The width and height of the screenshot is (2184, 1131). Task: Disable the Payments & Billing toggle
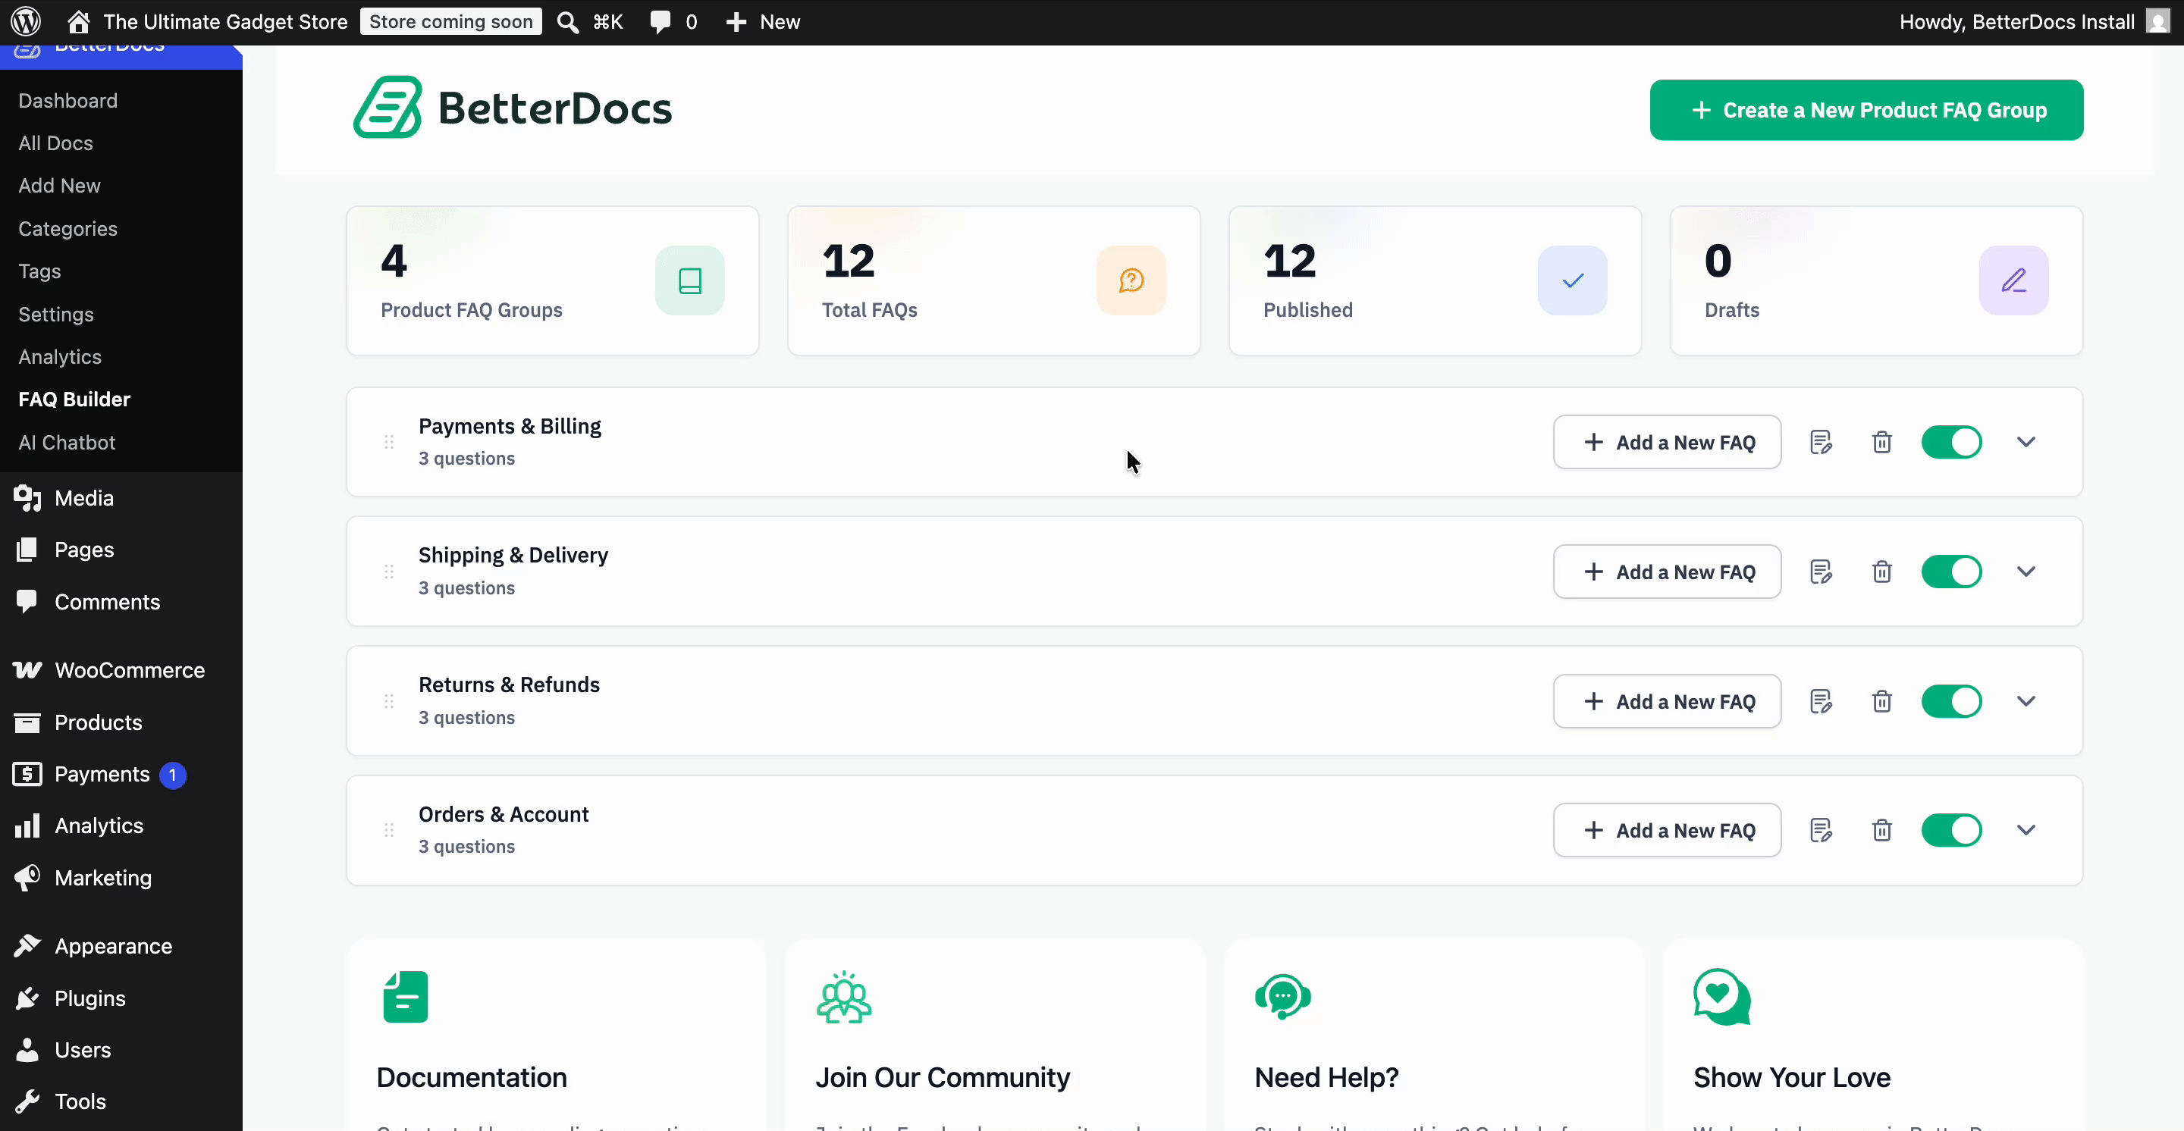(x=1951, y=442)
